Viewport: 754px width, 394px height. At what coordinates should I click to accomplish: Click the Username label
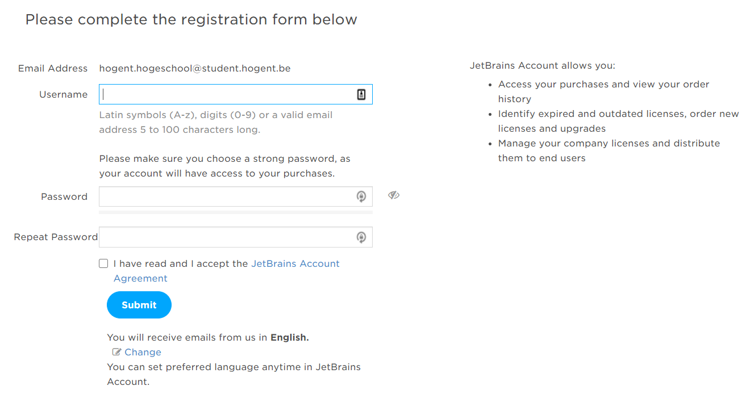coord(63,94)
